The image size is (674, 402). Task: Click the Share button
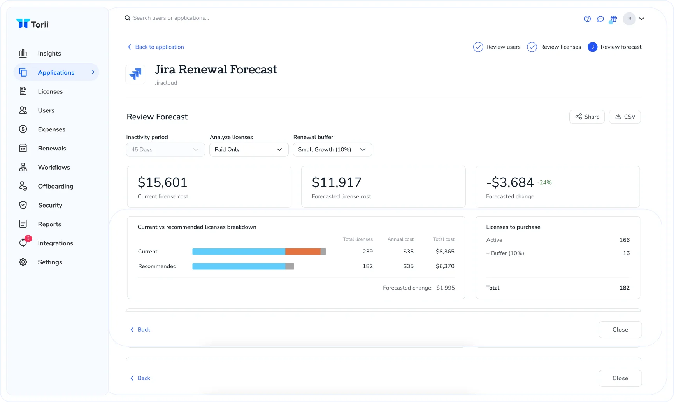(587, 117)
